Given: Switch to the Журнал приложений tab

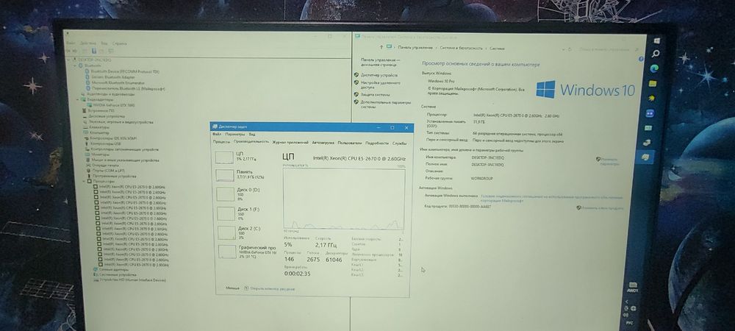Looking at the screenshot, I should tap(290, 142).
